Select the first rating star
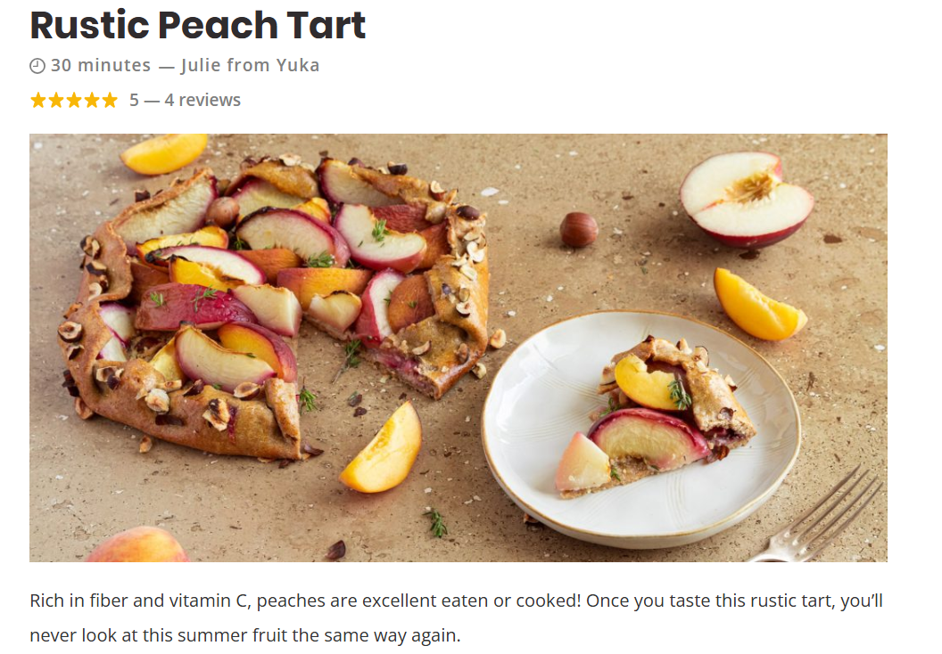The image size is (942, 654). tap(38, 100)
